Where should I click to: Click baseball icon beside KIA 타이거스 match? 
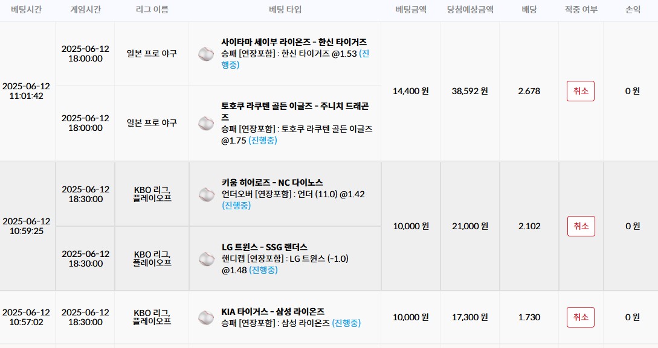pos(206,317)
